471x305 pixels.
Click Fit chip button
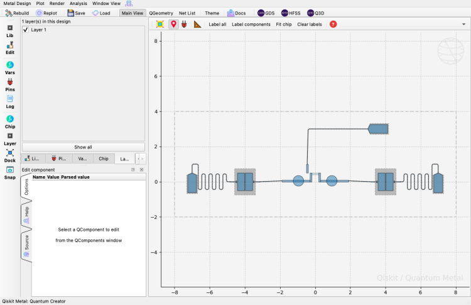coord(284,25)
